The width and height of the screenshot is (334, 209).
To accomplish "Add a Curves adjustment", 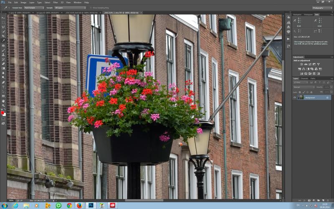I will point(310,64).
